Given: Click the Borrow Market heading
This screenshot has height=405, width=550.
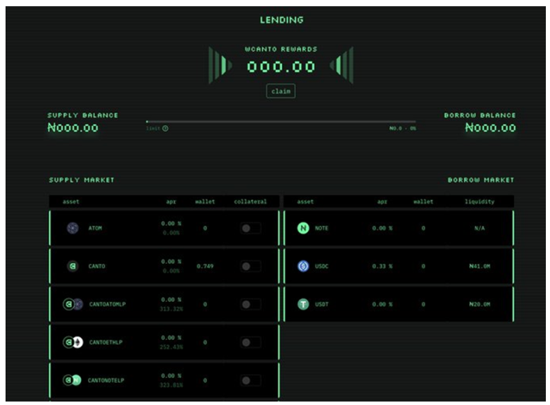Looking at the screenshot, I should pyautogui.click(x=481, y=180).
